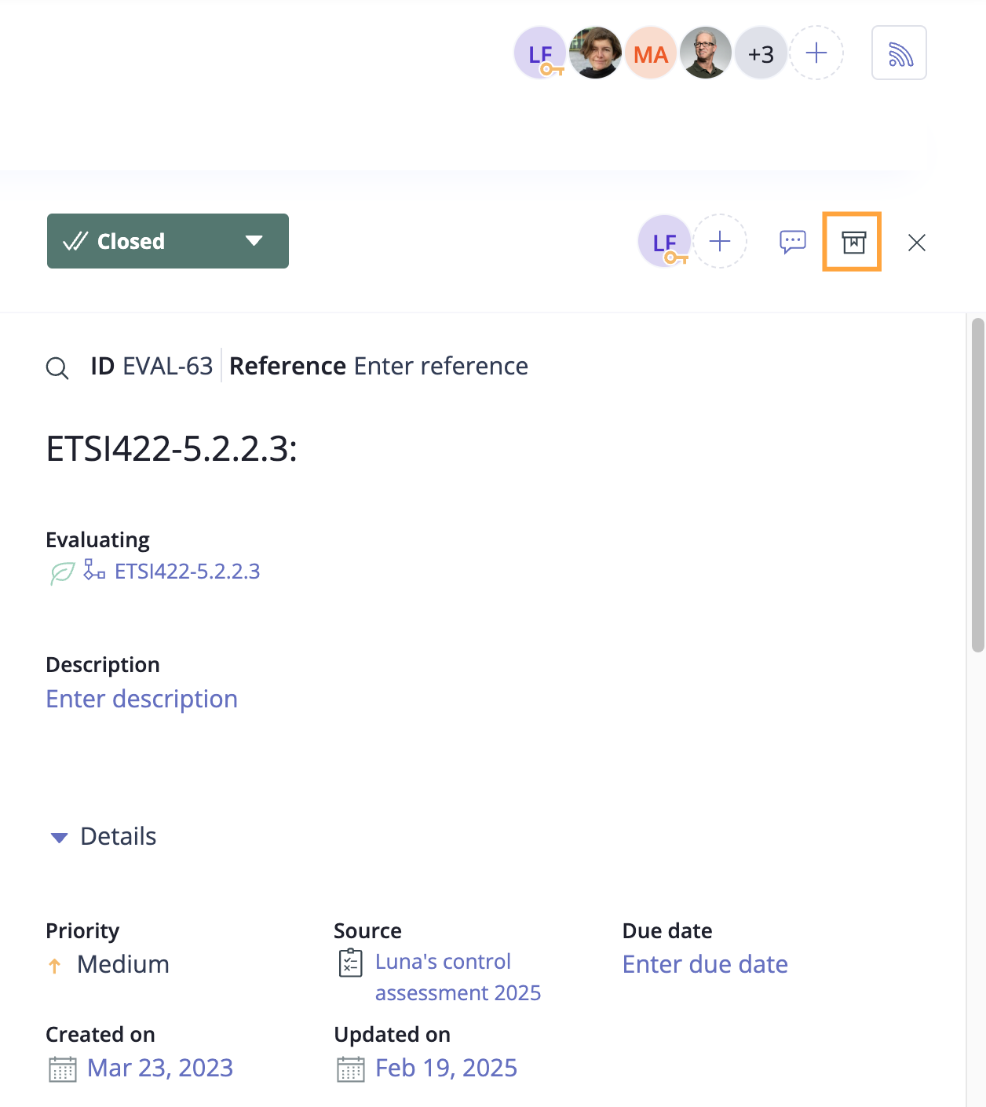Close the evaluation detail panel
The image size is (986, 1107).
point(916,243)
